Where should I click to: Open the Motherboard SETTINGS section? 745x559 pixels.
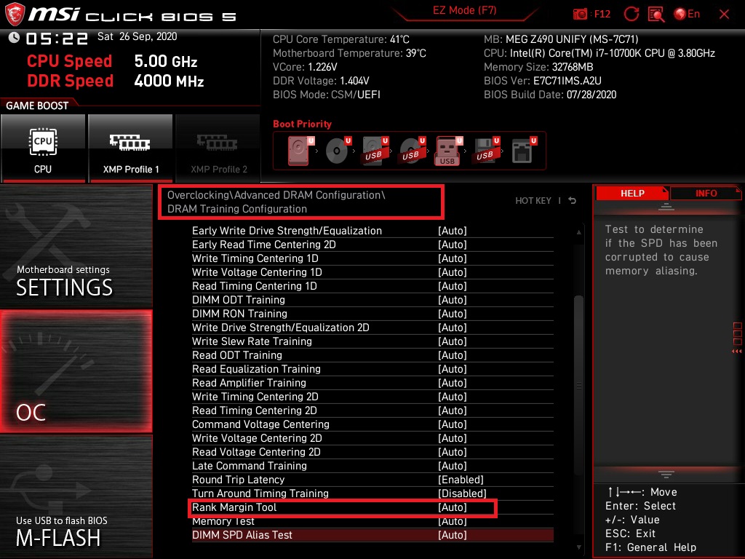(x=76, y=246)
